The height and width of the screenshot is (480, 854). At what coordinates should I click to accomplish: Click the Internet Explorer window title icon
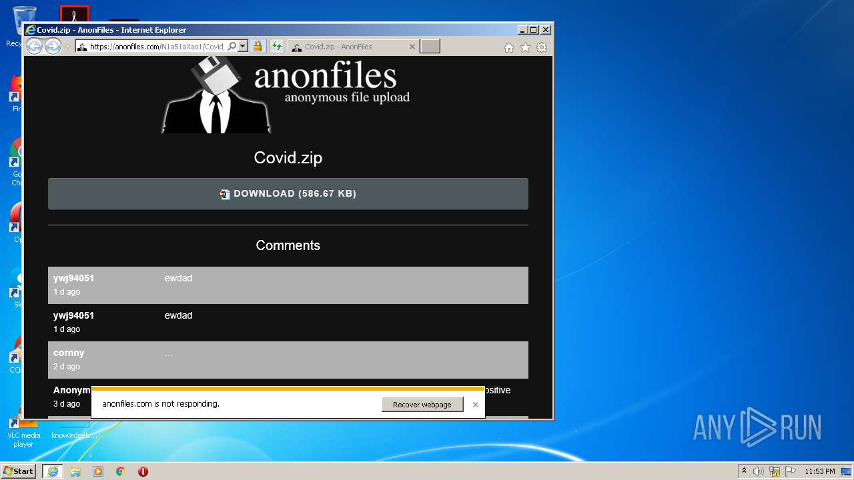30,29
